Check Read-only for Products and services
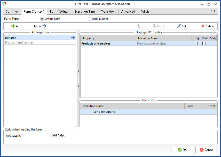The width and height of the screenshot is (221, 157). pos(204,43)
